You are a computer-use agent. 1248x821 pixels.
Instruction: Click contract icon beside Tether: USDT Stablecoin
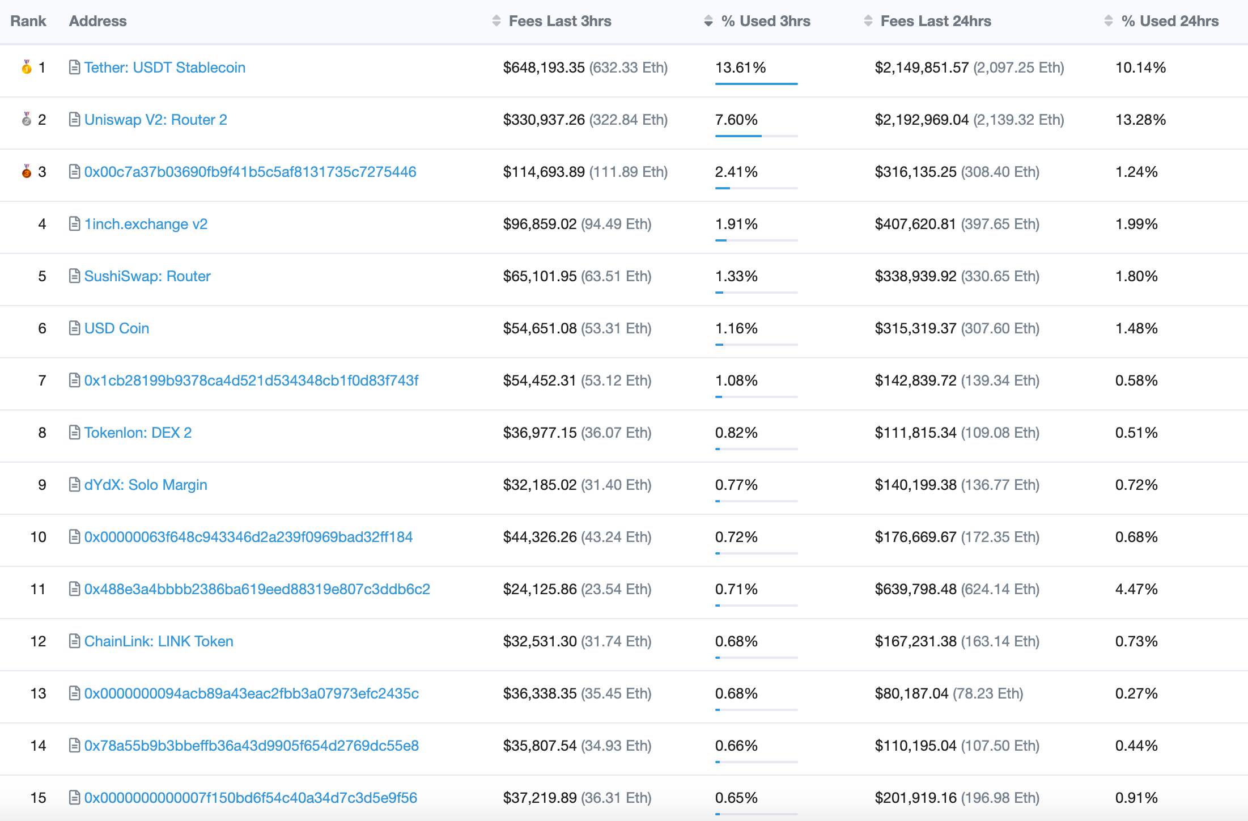[74, 67]
